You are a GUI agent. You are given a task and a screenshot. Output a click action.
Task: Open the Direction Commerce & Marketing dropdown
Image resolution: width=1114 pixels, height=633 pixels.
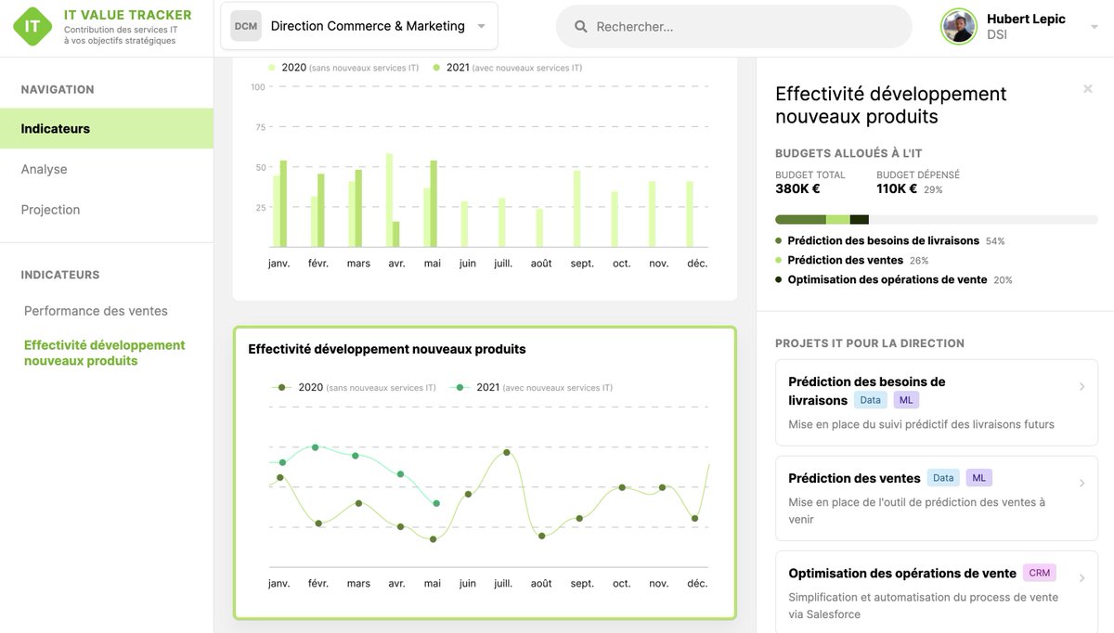481,25
